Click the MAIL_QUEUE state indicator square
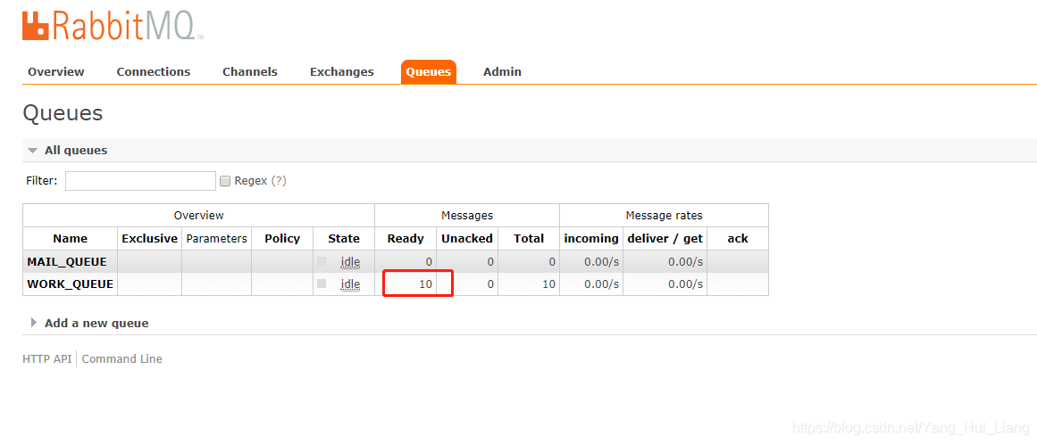The image size is (1037, 444). [322, 261]
